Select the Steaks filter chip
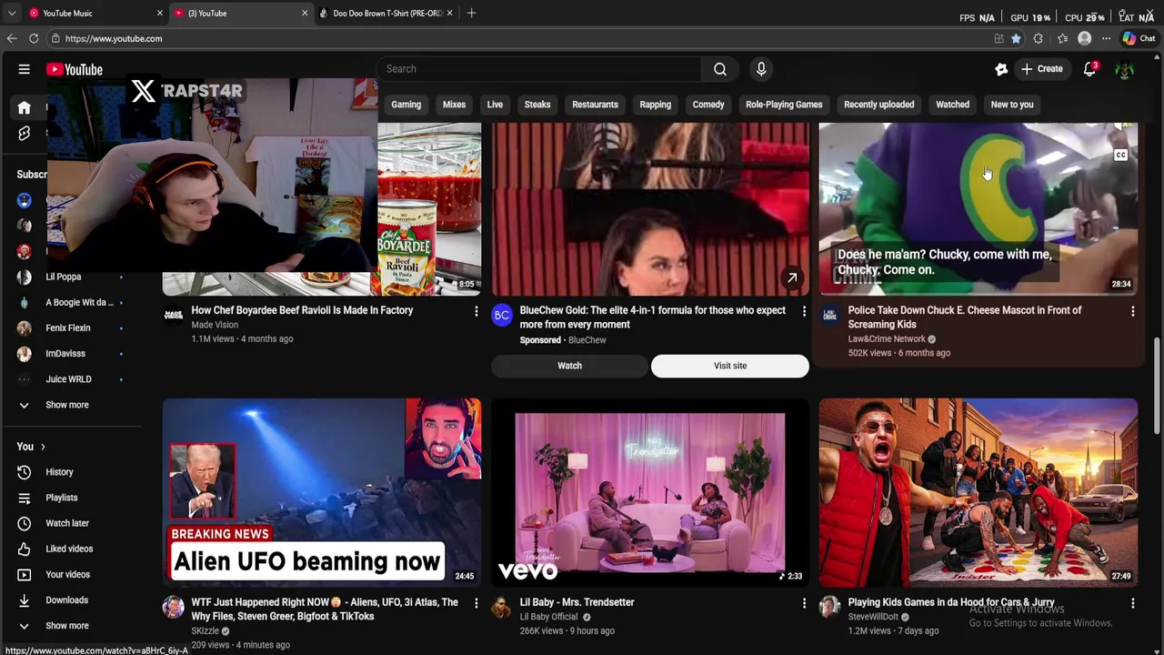This screenshot has height=655, width=1164. point(537,105)
